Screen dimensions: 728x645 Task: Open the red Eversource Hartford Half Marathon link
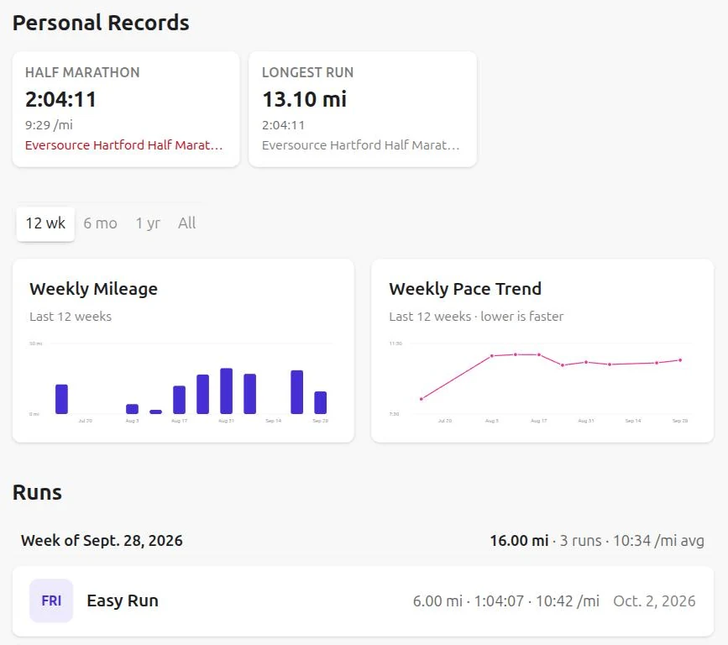click(124, 145)
